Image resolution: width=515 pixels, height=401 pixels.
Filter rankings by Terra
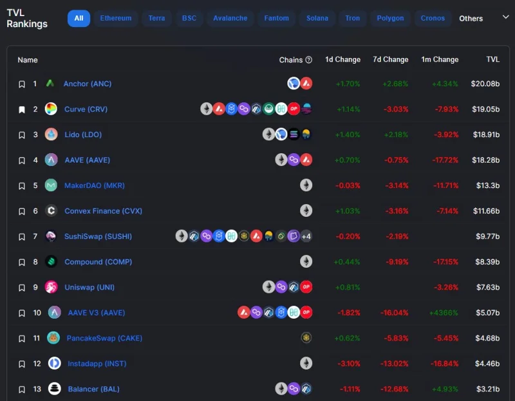[156, 19]
